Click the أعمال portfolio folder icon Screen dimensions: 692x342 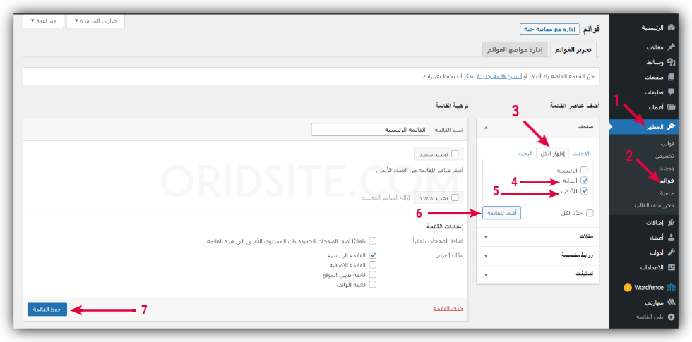point(672,107)
